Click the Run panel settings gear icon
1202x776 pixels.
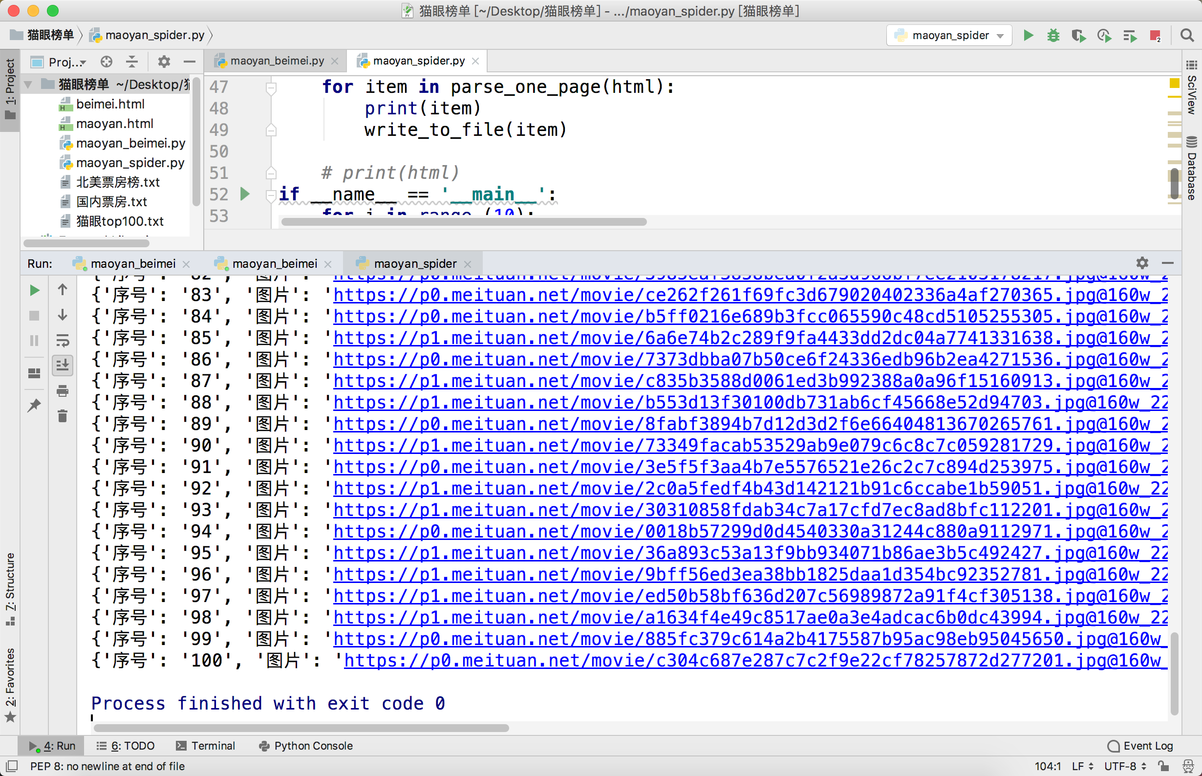point(1142,262)
